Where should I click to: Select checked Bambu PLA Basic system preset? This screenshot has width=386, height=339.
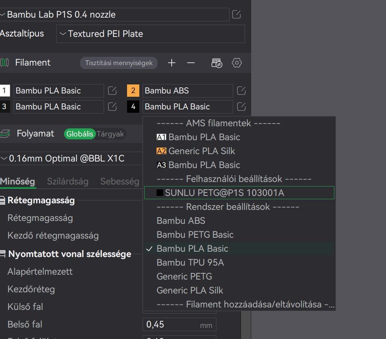click(239, 249)
